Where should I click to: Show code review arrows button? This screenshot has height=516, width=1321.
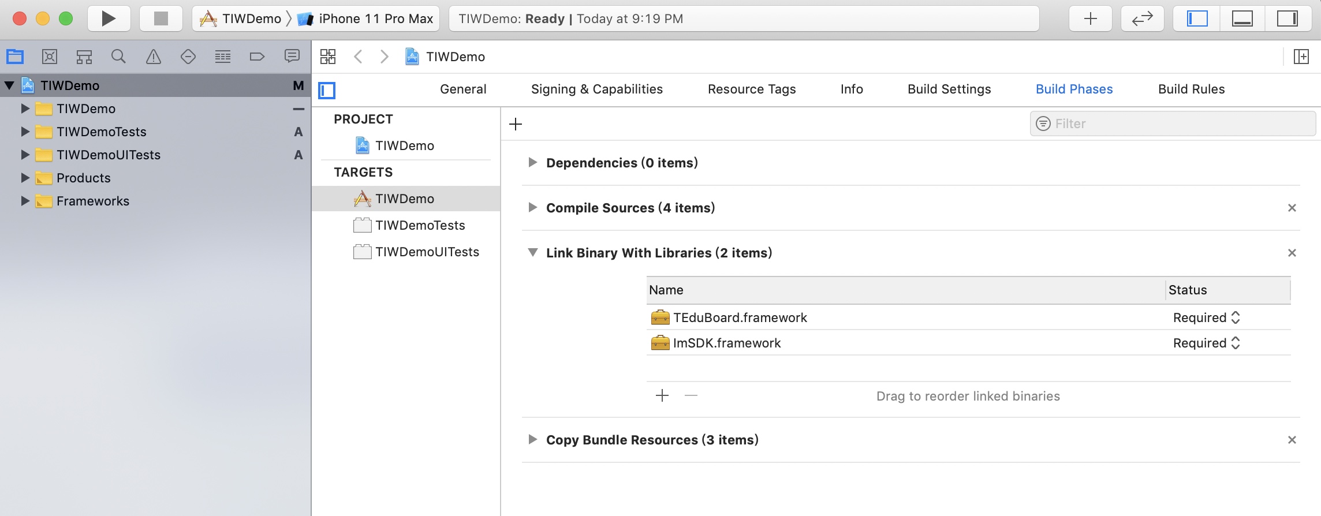pyautogui.click(x=1142, y=18)
